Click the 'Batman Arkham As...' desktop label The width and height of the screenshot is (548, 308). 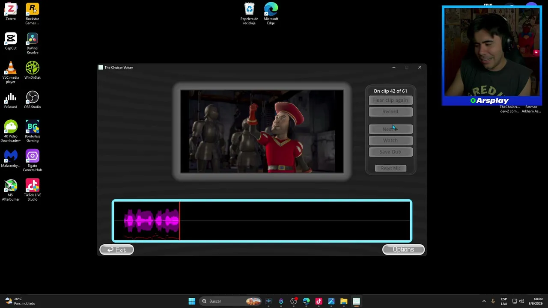point(531,109)
